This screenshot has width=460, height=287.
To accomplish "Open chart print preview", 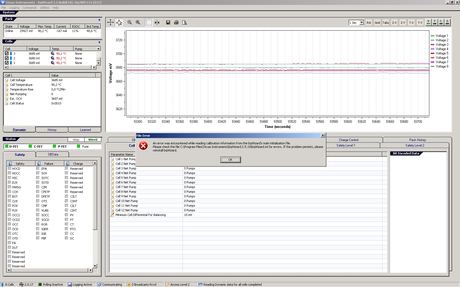I will [x=185, y=22].
